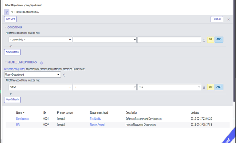Screen dimensions: 236x143
Task: Focus the empty value input in Conditions
Action: pyautogui.click(x=169, y=40)
